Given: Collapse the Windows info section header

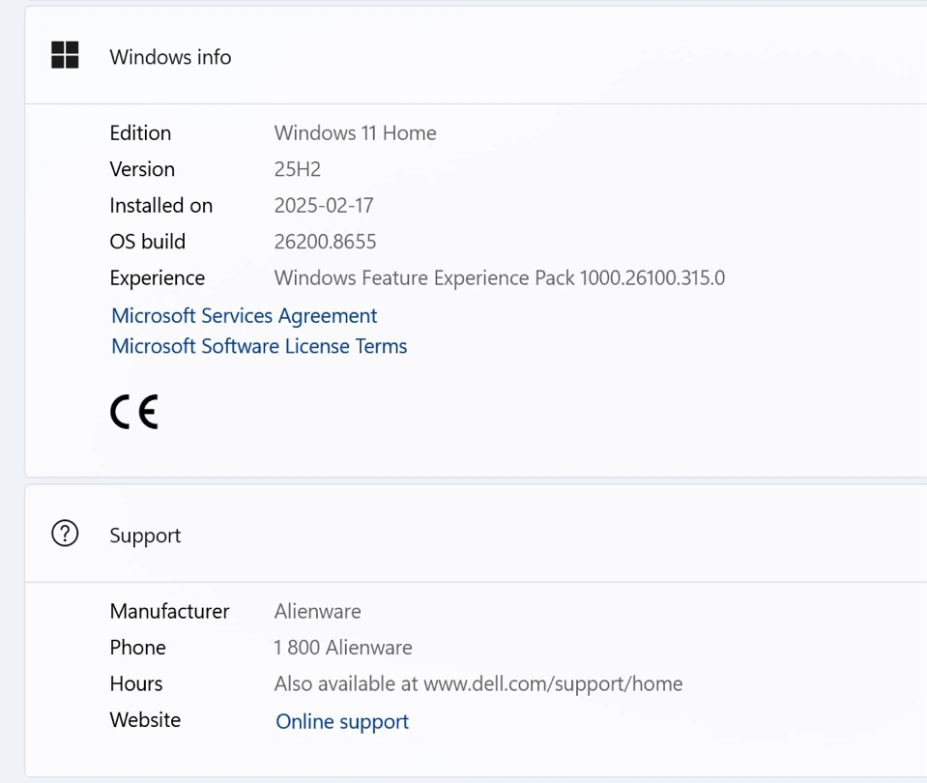Looking at the screenshot, I should click(476, 56).
